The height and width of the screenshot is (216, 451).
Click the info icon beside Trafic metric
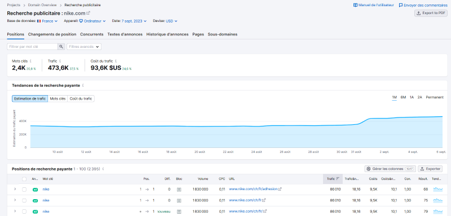point(60,61)
